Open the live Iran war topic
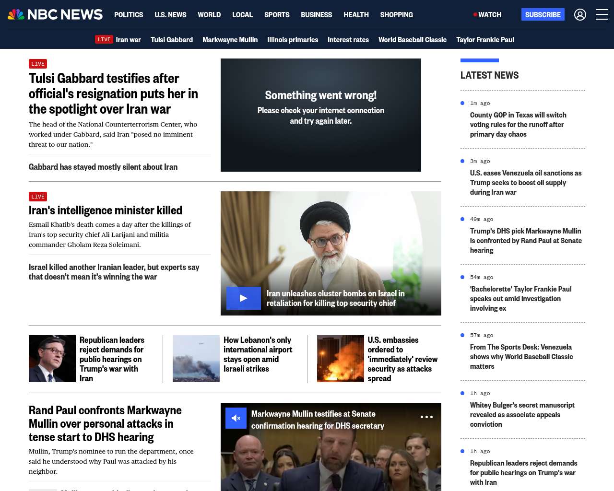The image size is (614, 491). [x=118, y=40]
